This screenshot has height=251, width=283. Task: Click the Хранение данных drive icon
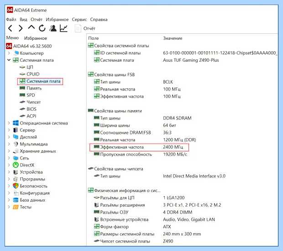coord(16,151)
